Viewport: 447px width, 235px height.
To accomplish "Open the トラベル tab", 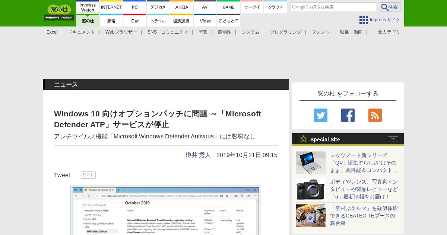I will tap(158, 21).
